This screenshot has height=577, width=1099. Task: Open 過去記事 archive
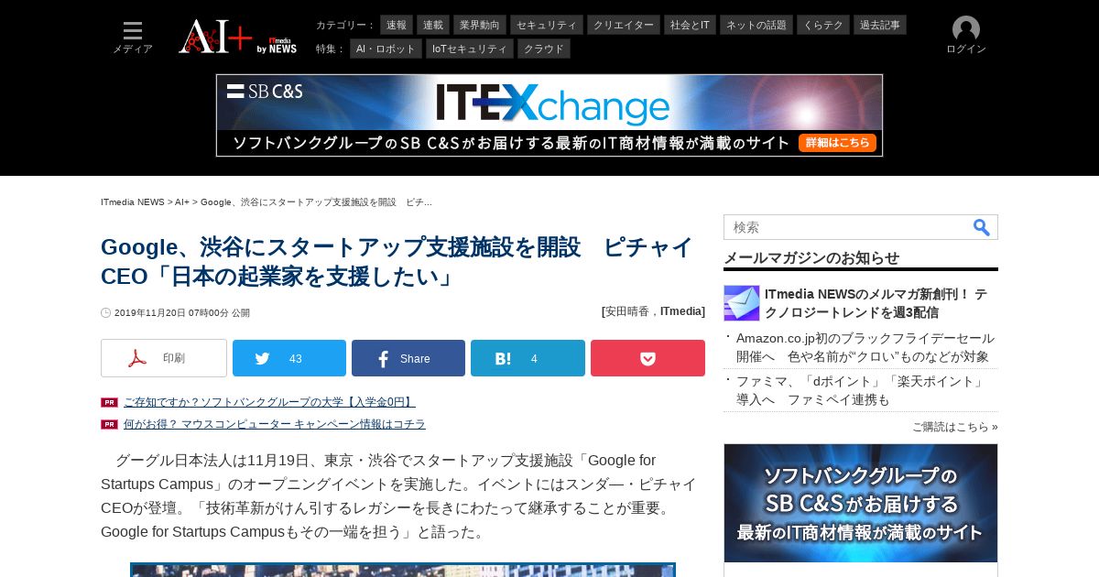tap(880, 25)
